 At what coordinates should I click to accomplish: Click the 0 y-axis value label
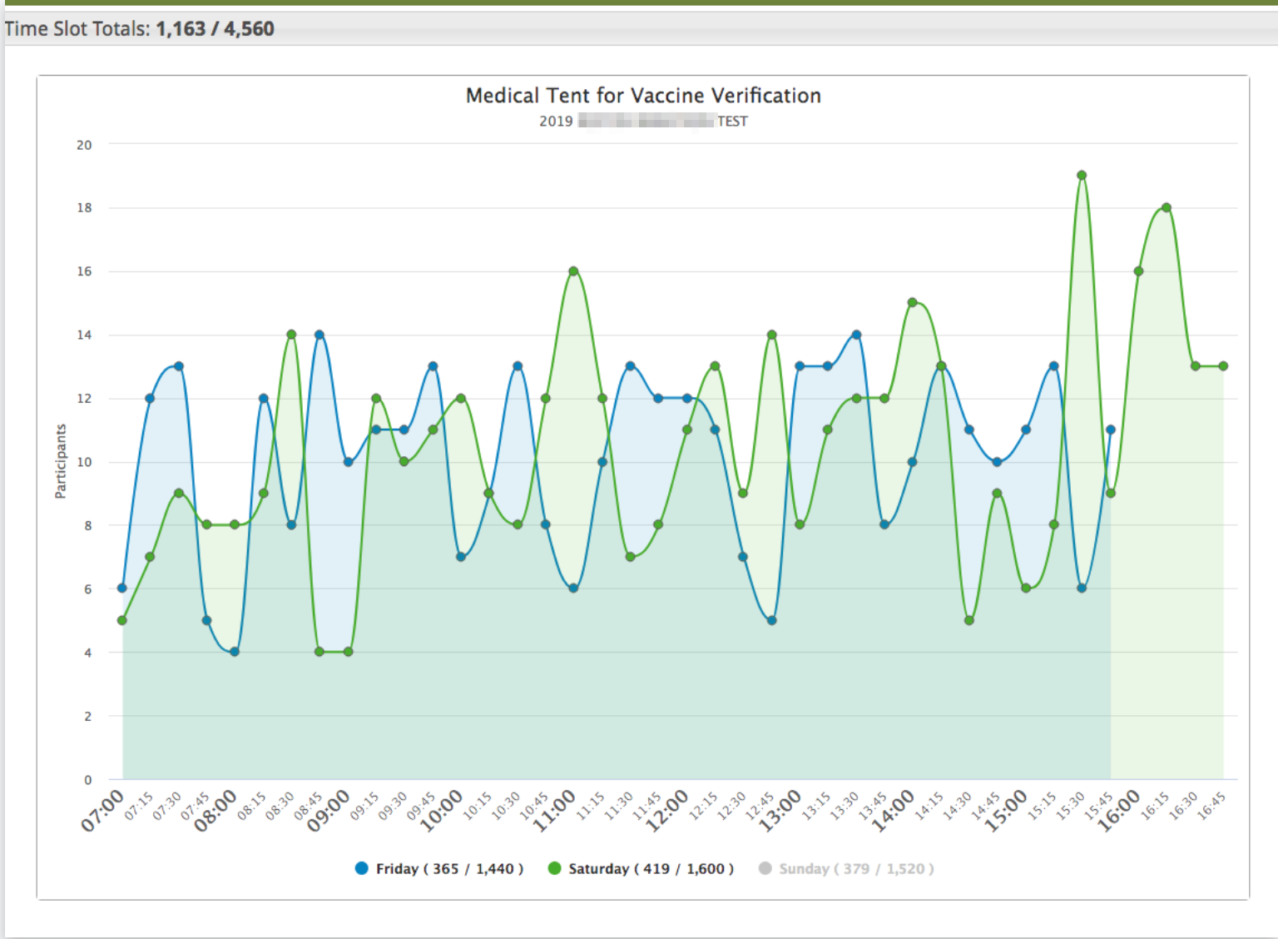point(87,780)
